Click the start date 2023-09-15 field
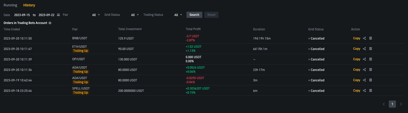The height and width of the screenshot is (113, 408). 22,15
